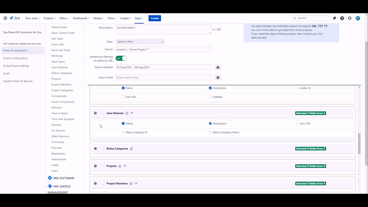Click the Create button
368x207 pixels.
(155, 18)
